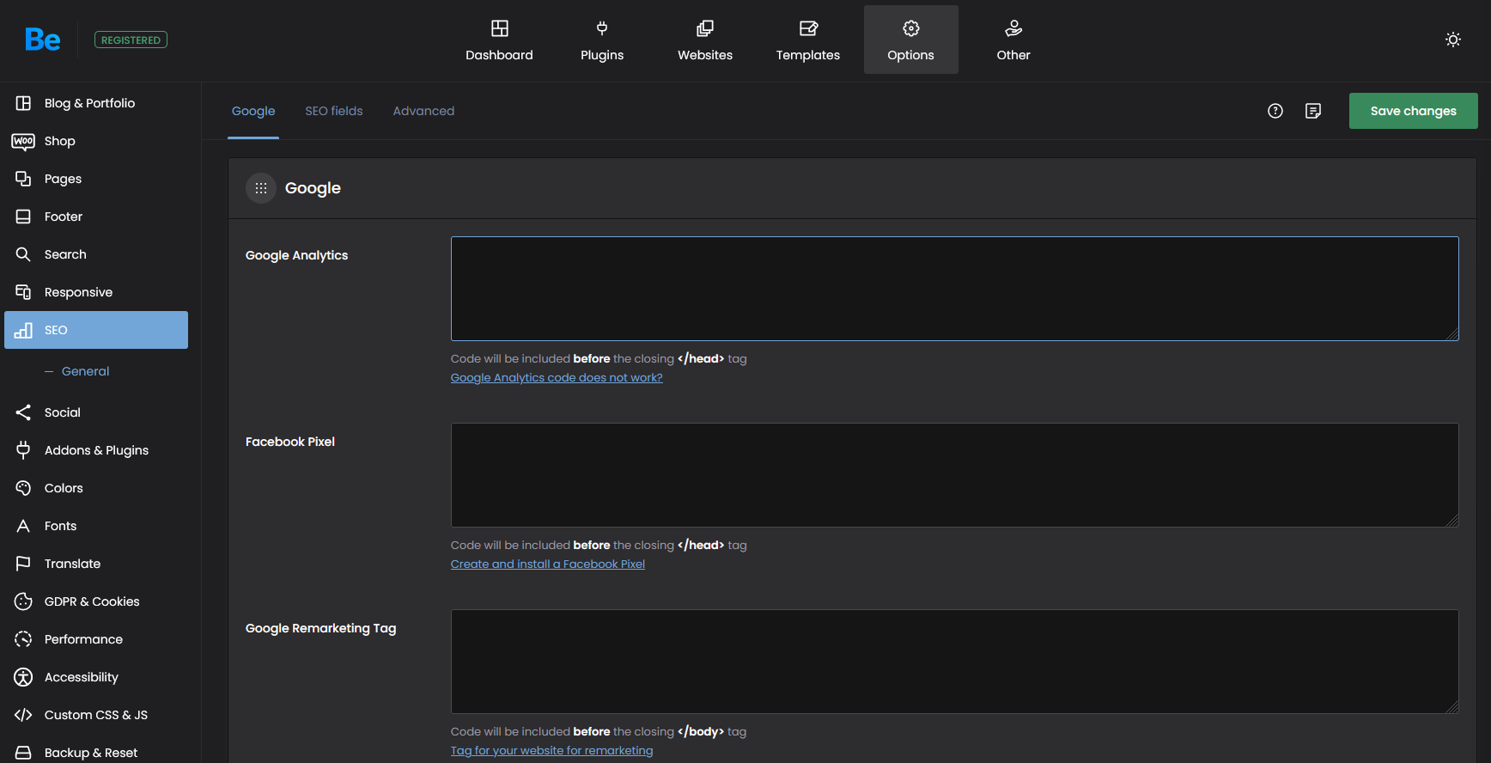Screen dimensions: 1491x763
Task: Select the Shop label in sidebar
Action: [60, 141]
